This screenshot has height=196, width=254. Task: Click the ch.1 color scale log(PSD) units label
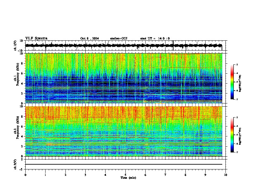click(240, 83)
